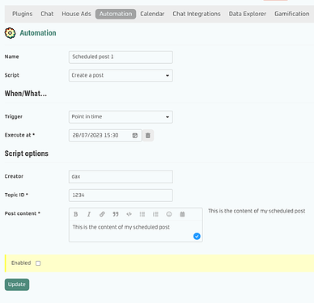Image resolution: width=314 pixels, height=303 pixels.
Task: Open the Execute at calendar picker icon
Action: click(135, 136)
